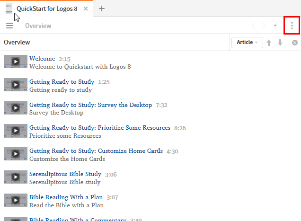Play the Welcome video thumbnail

pyautogui.click(x=16, y=62)
